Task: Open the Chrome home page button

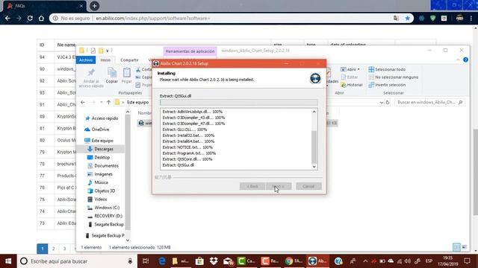Action: (x=41, y=18)
